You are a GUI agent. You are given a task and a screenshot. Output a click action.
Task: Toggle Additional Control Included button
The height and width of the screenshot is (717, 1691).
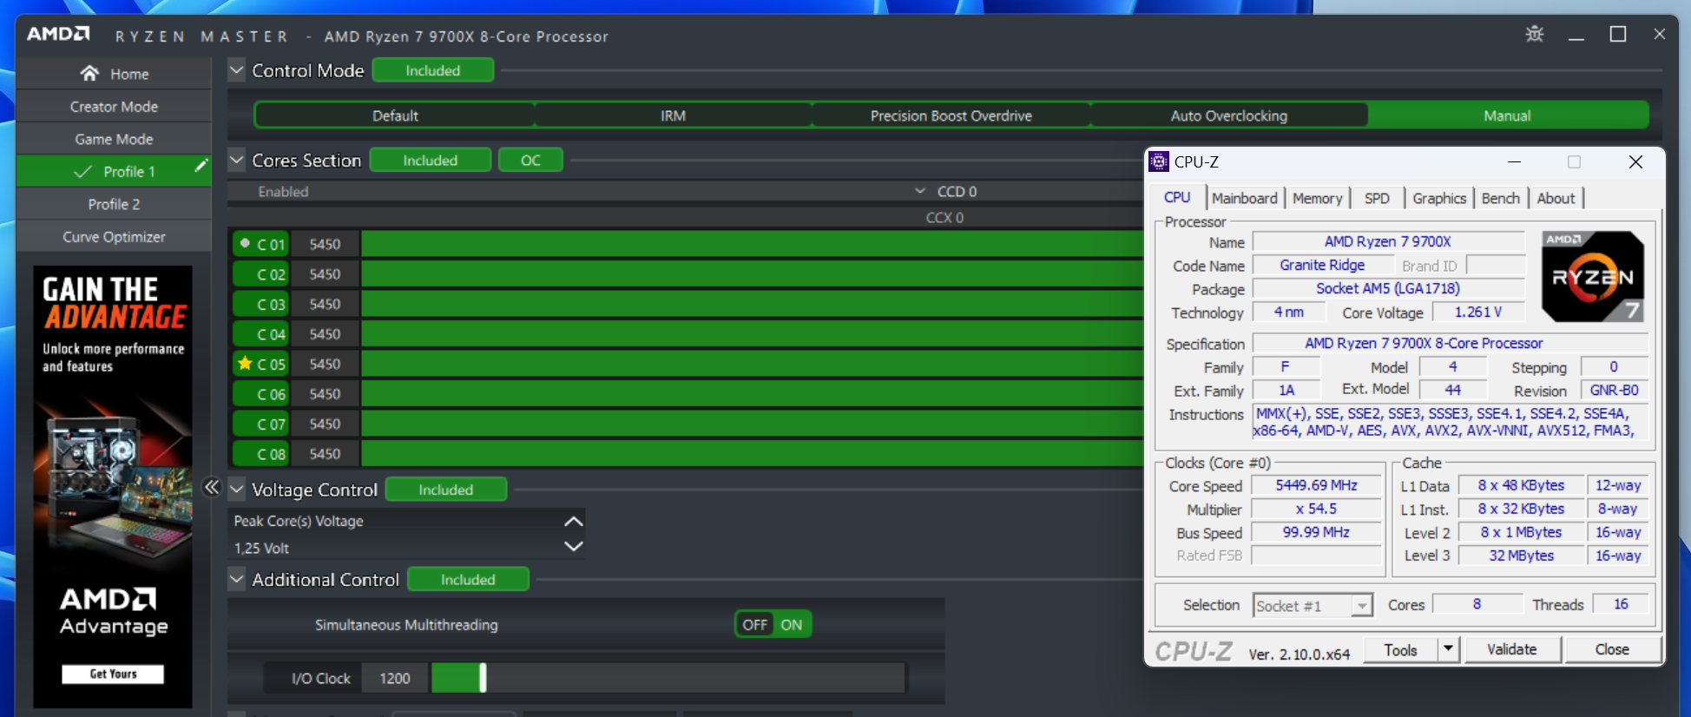tap(468, 579)
